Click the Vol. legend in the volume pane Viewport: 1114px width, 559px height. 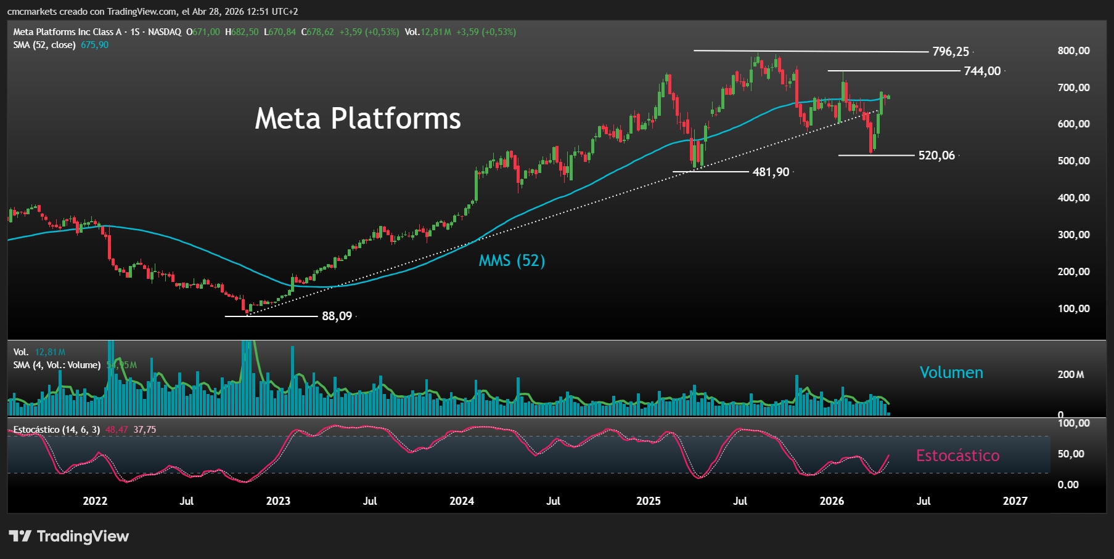point(20,351)
